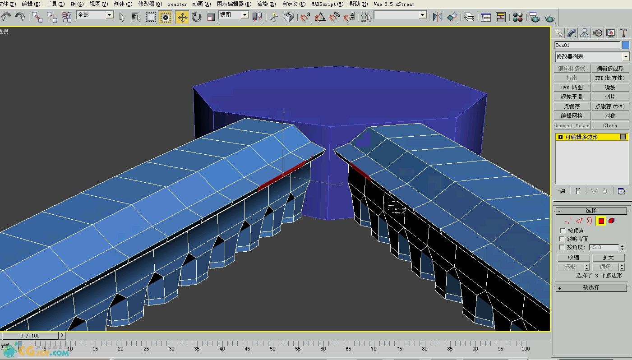Open the MAXScript(M) menu

click(x=327, y=4)
